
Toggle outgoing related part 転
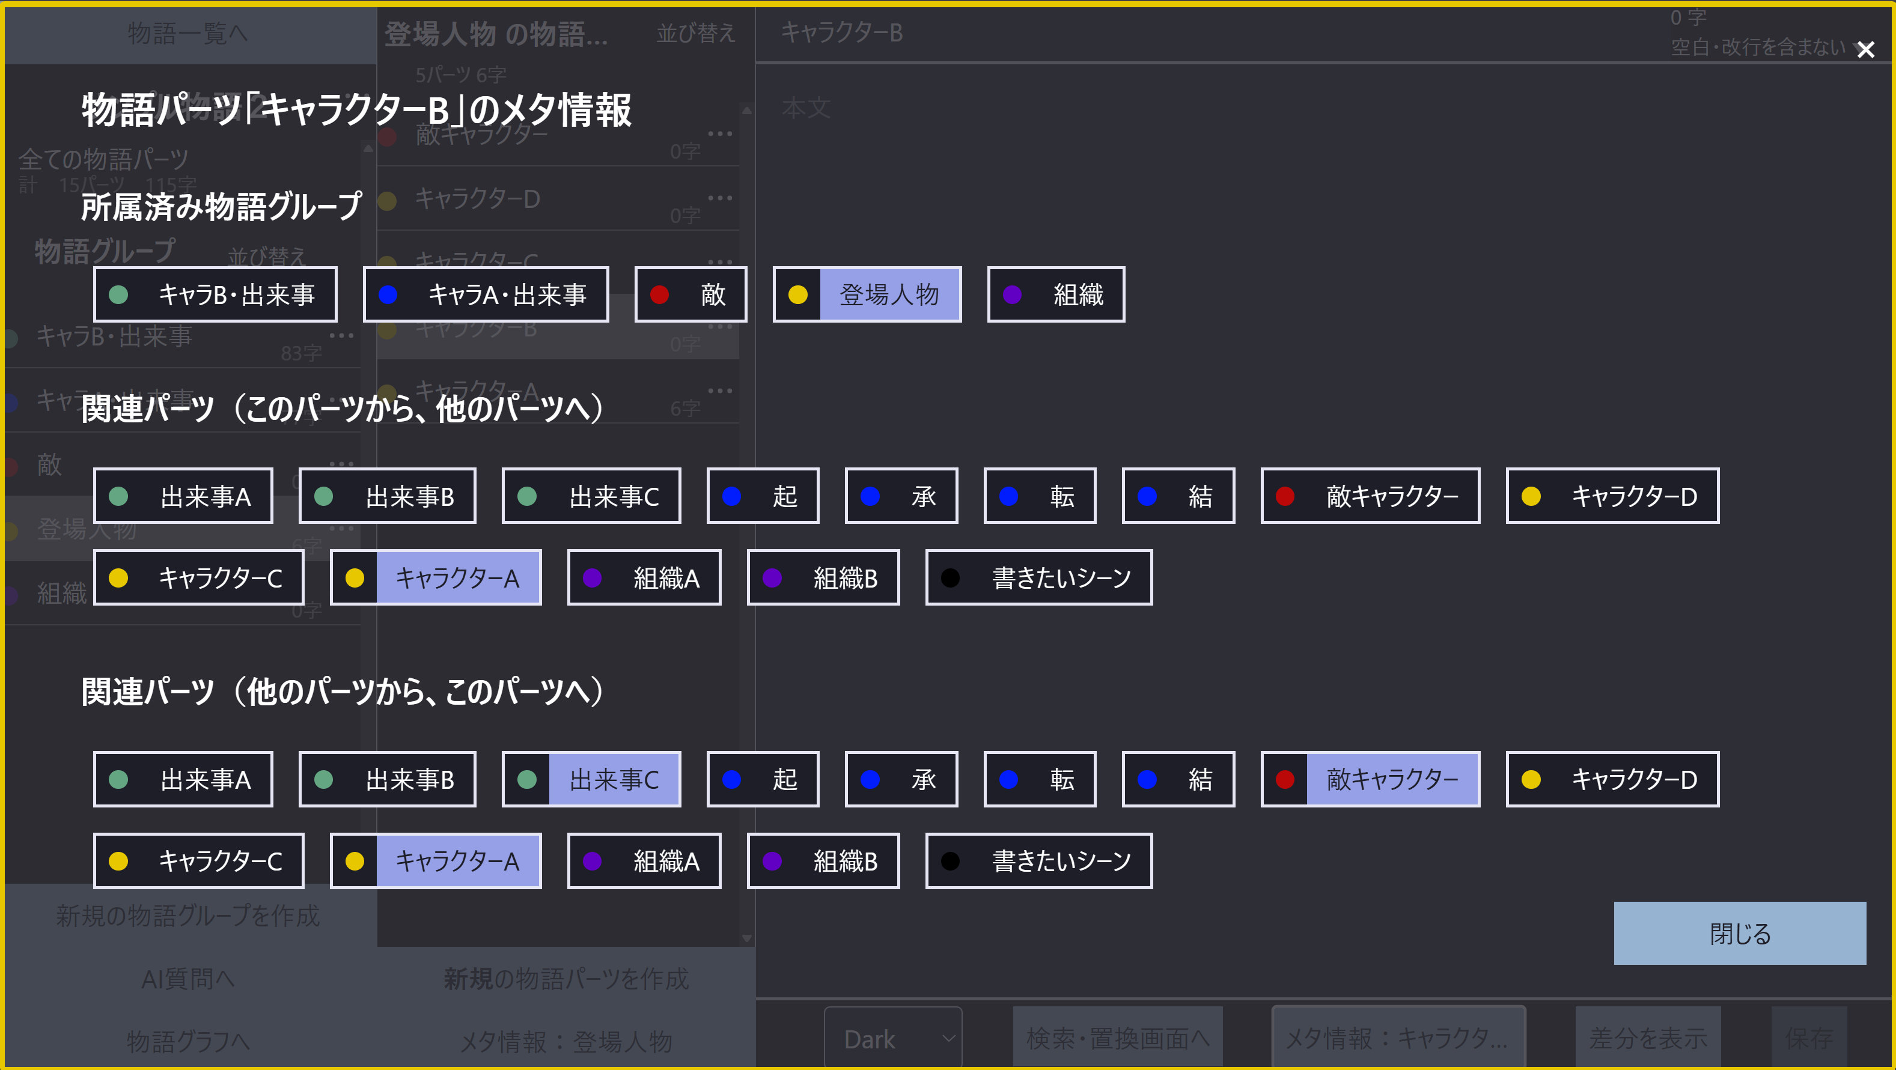(x=1039, y=496)
